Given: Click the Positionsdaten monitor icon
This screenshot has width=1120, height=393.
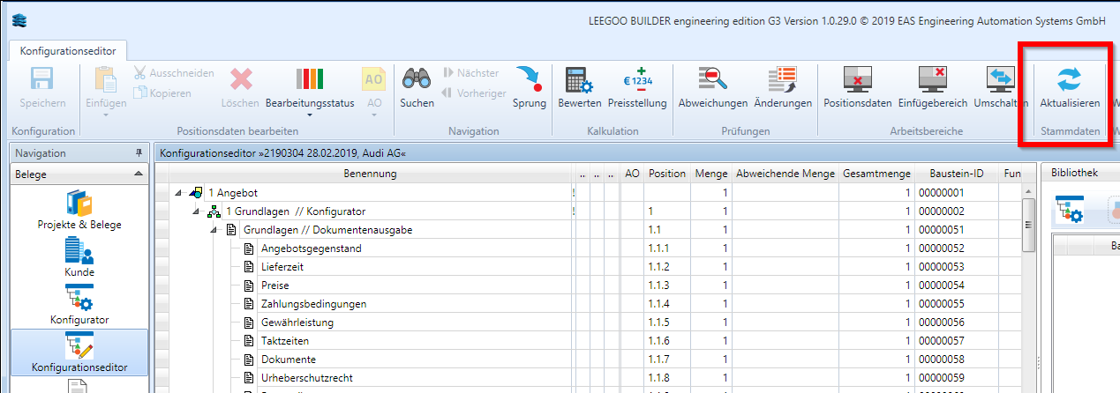Looking at the screenshot, I should coord(857,80).
